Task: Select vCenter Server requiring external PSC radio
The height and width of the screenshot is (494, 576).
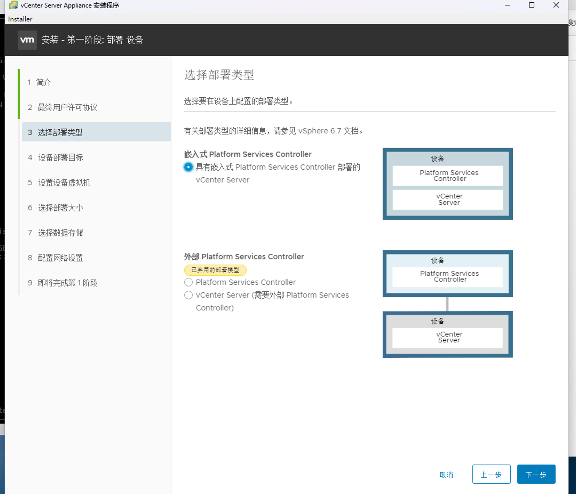Action: pos(188,295)
